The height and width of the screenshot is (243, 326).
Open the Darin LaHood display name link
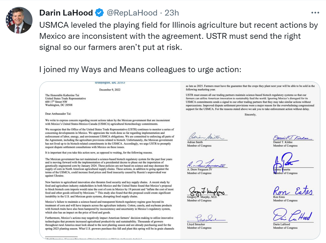click(x=66, y=13)
